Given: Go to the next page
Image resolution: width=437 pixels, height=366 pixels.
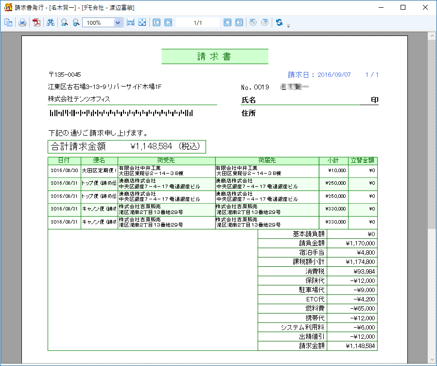Looking at the screenshot, I should click(227, 22).
